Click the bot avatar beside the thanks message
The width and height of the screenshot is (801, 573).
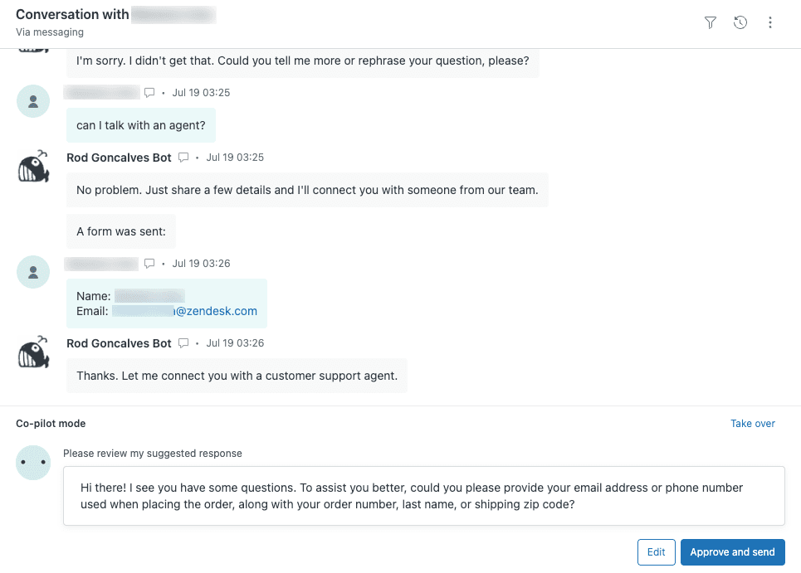33,352
